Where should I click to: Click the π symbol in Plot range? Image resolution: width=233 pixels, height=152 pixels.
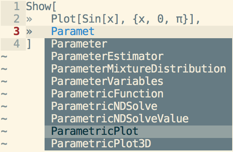click(179, 20)
